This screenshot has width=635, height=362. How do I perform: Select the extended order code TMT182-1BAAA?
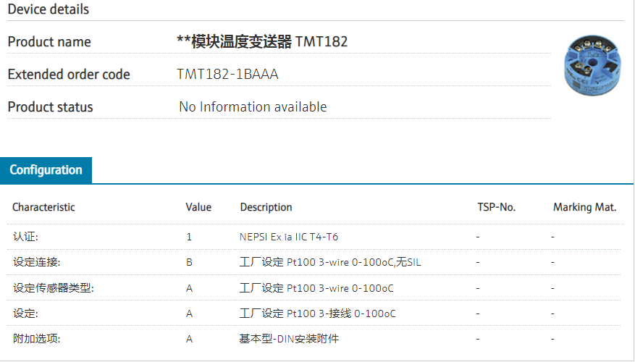[227, 75]
